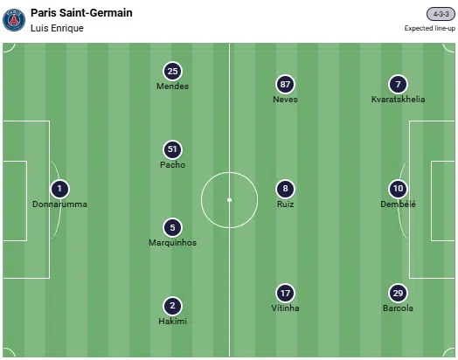Click Vitinha's number 17 player badge

point(285,293)
